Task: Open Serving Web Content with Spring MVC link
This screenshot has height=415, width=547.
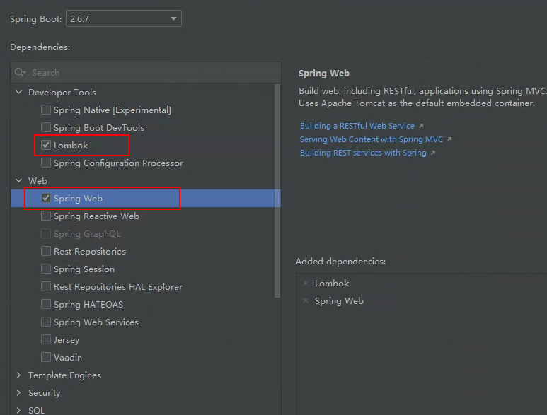Action: (x=371, y=139)
